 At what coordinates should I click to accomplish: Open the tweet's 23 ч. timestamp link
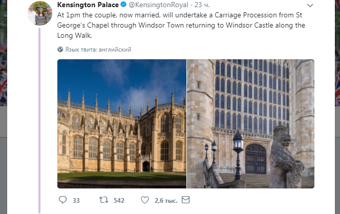[202, 5]
